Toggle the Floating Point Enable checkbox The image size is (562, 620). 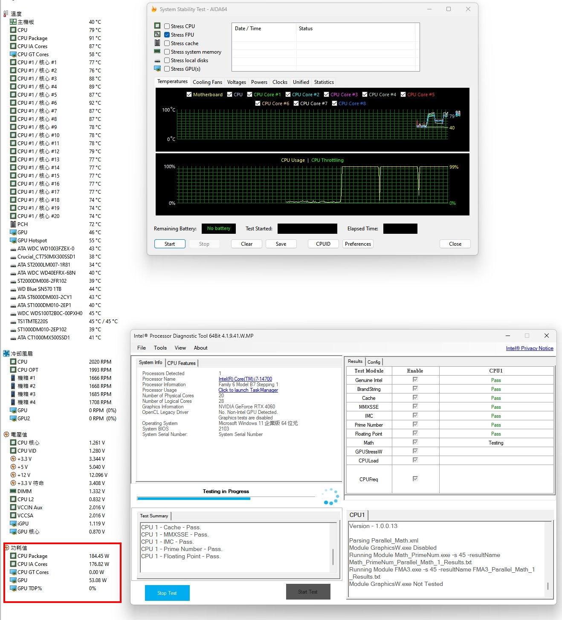point(415,433)
